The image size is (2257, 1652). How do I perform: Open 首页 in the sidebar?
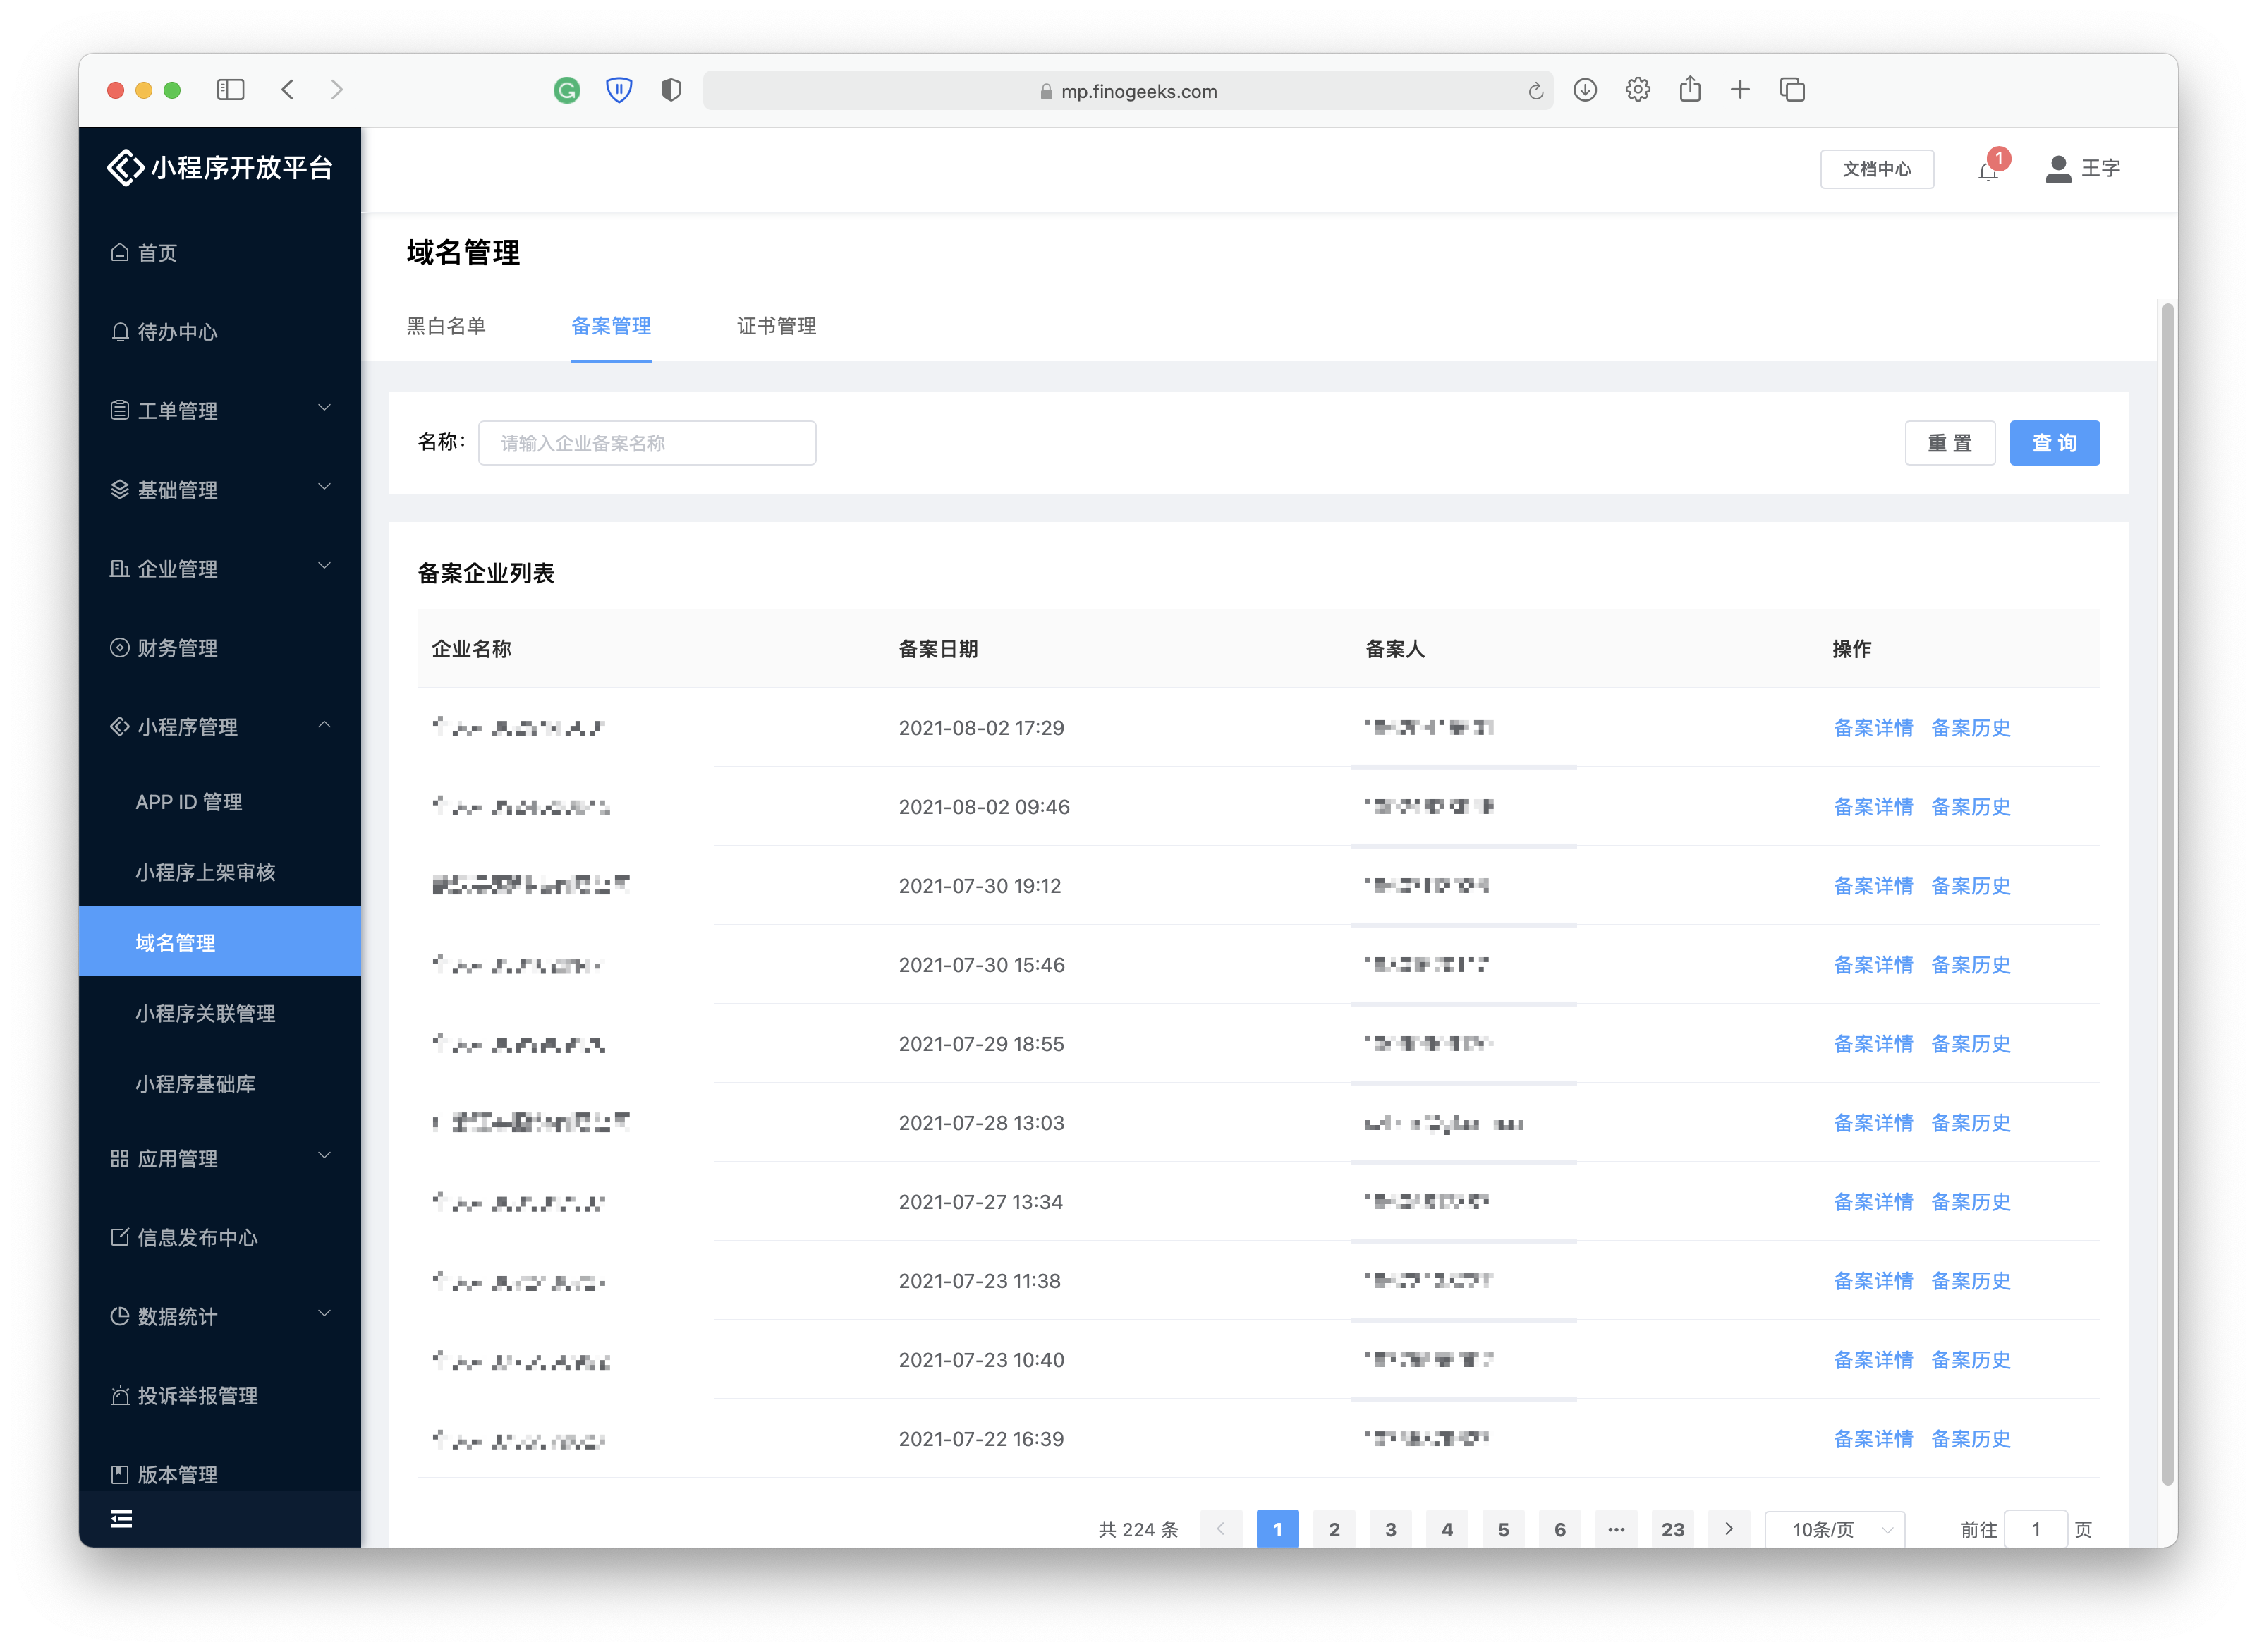(220, 253)
